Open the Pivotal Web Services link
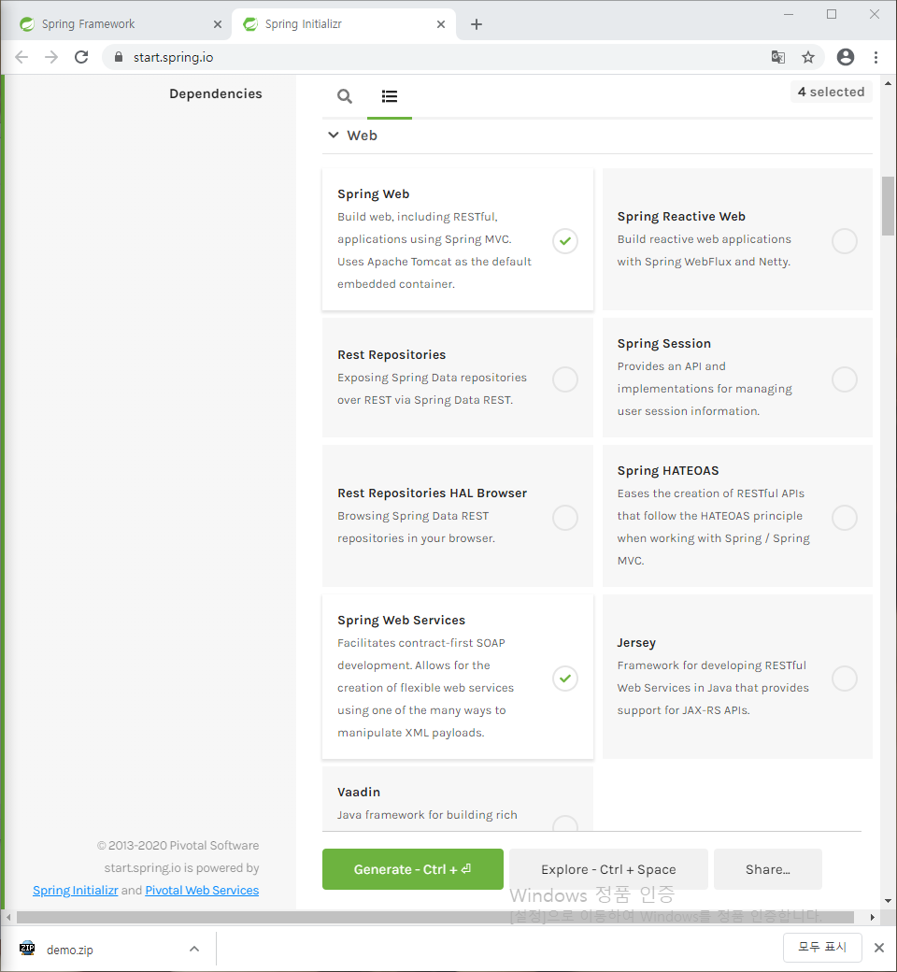This screenshot has width=897, height=972. pos(202,890)
